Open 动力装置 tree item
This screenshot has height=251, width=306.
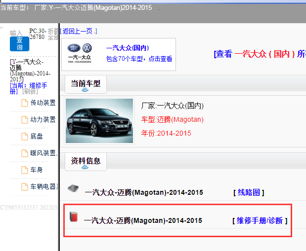(43, 119)
